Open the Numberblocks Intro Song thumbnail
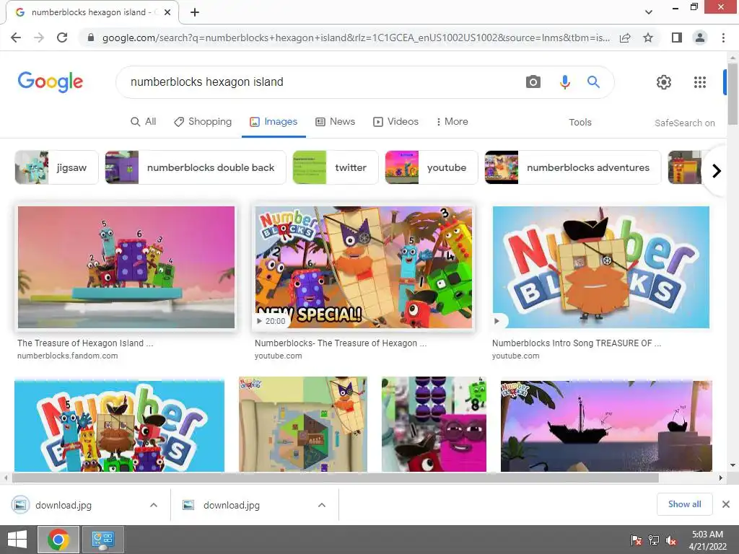 [x=601, y=267]
